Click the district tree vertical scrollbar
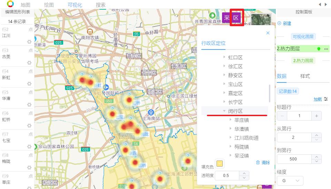Viewport: 331px width, 189px height. click(269, 93)
